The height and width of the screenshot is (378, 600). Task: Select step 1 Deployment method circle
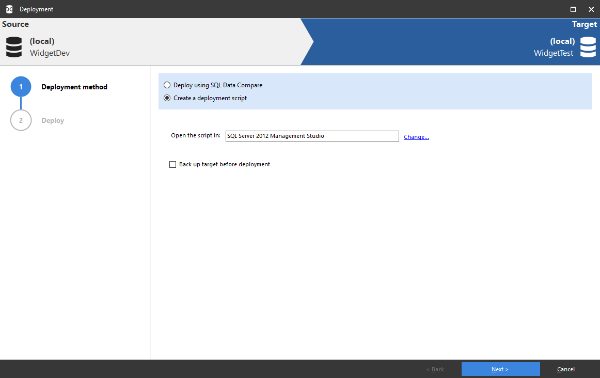coord(21,87)
